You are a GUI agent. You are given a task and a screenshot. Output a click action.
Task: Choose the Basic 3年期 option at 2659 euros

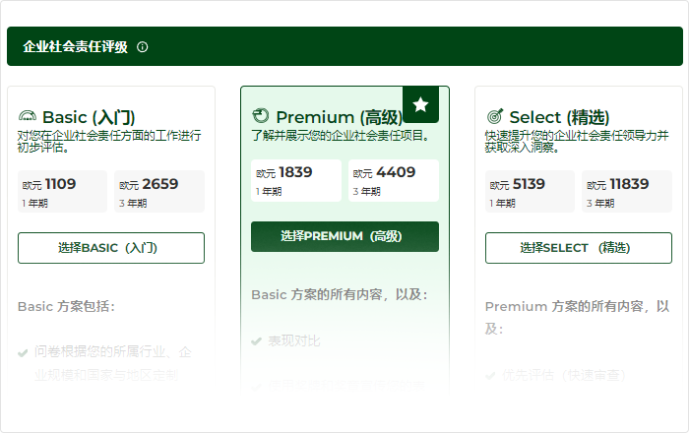pos(159,191)
